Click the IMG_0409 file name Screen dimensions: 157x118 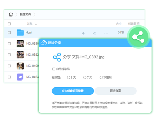32,66
